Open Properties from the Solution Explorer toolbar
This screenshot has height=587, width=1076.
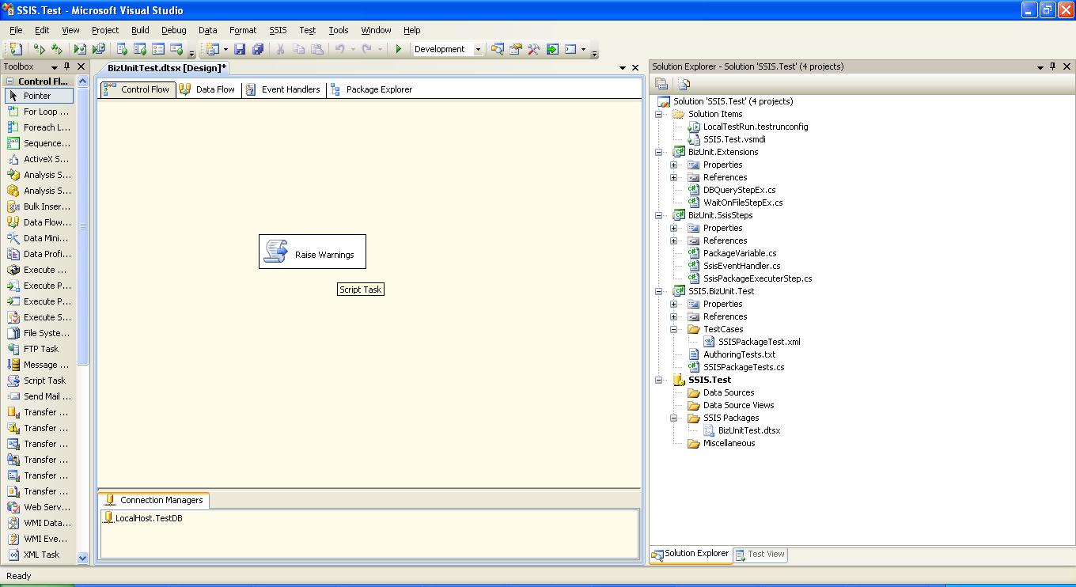pyautogui.click(x=661, y=84)
